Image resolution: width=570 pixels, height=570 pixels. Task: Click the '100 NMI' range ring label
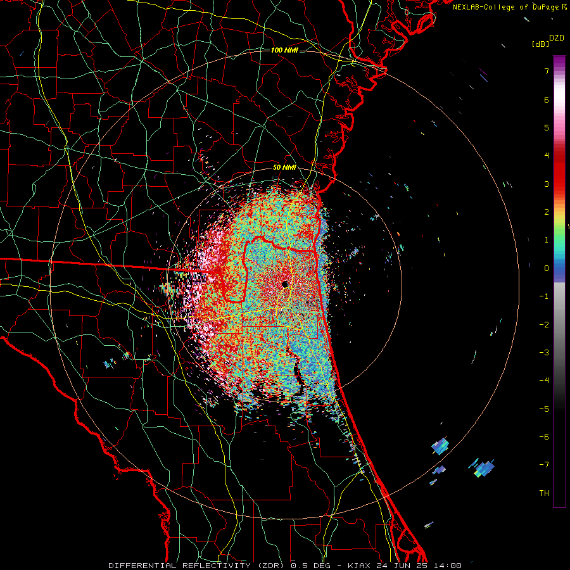coord(284,50)
